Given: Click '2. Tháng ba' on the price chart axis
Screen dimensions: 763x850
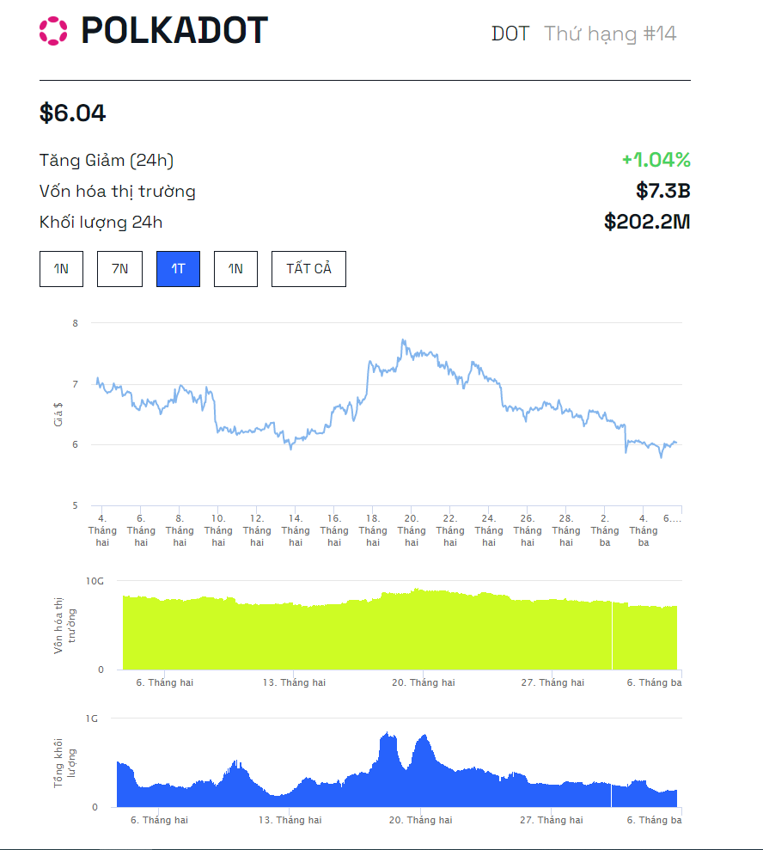Looking at the screenshot, I should point(605,530).
